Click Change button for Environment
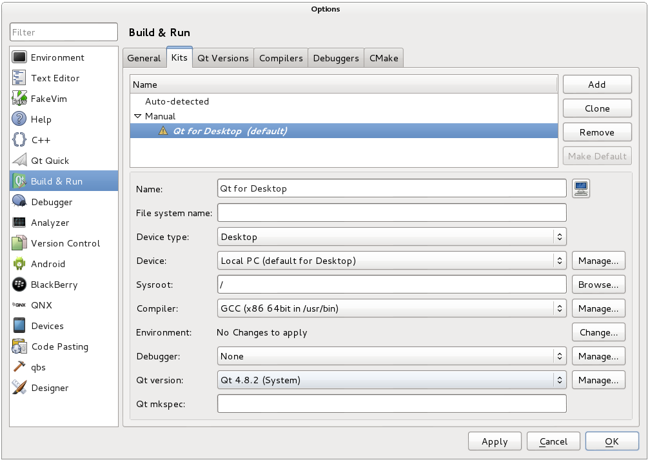The image size is (650, 462). coord(598,332)
